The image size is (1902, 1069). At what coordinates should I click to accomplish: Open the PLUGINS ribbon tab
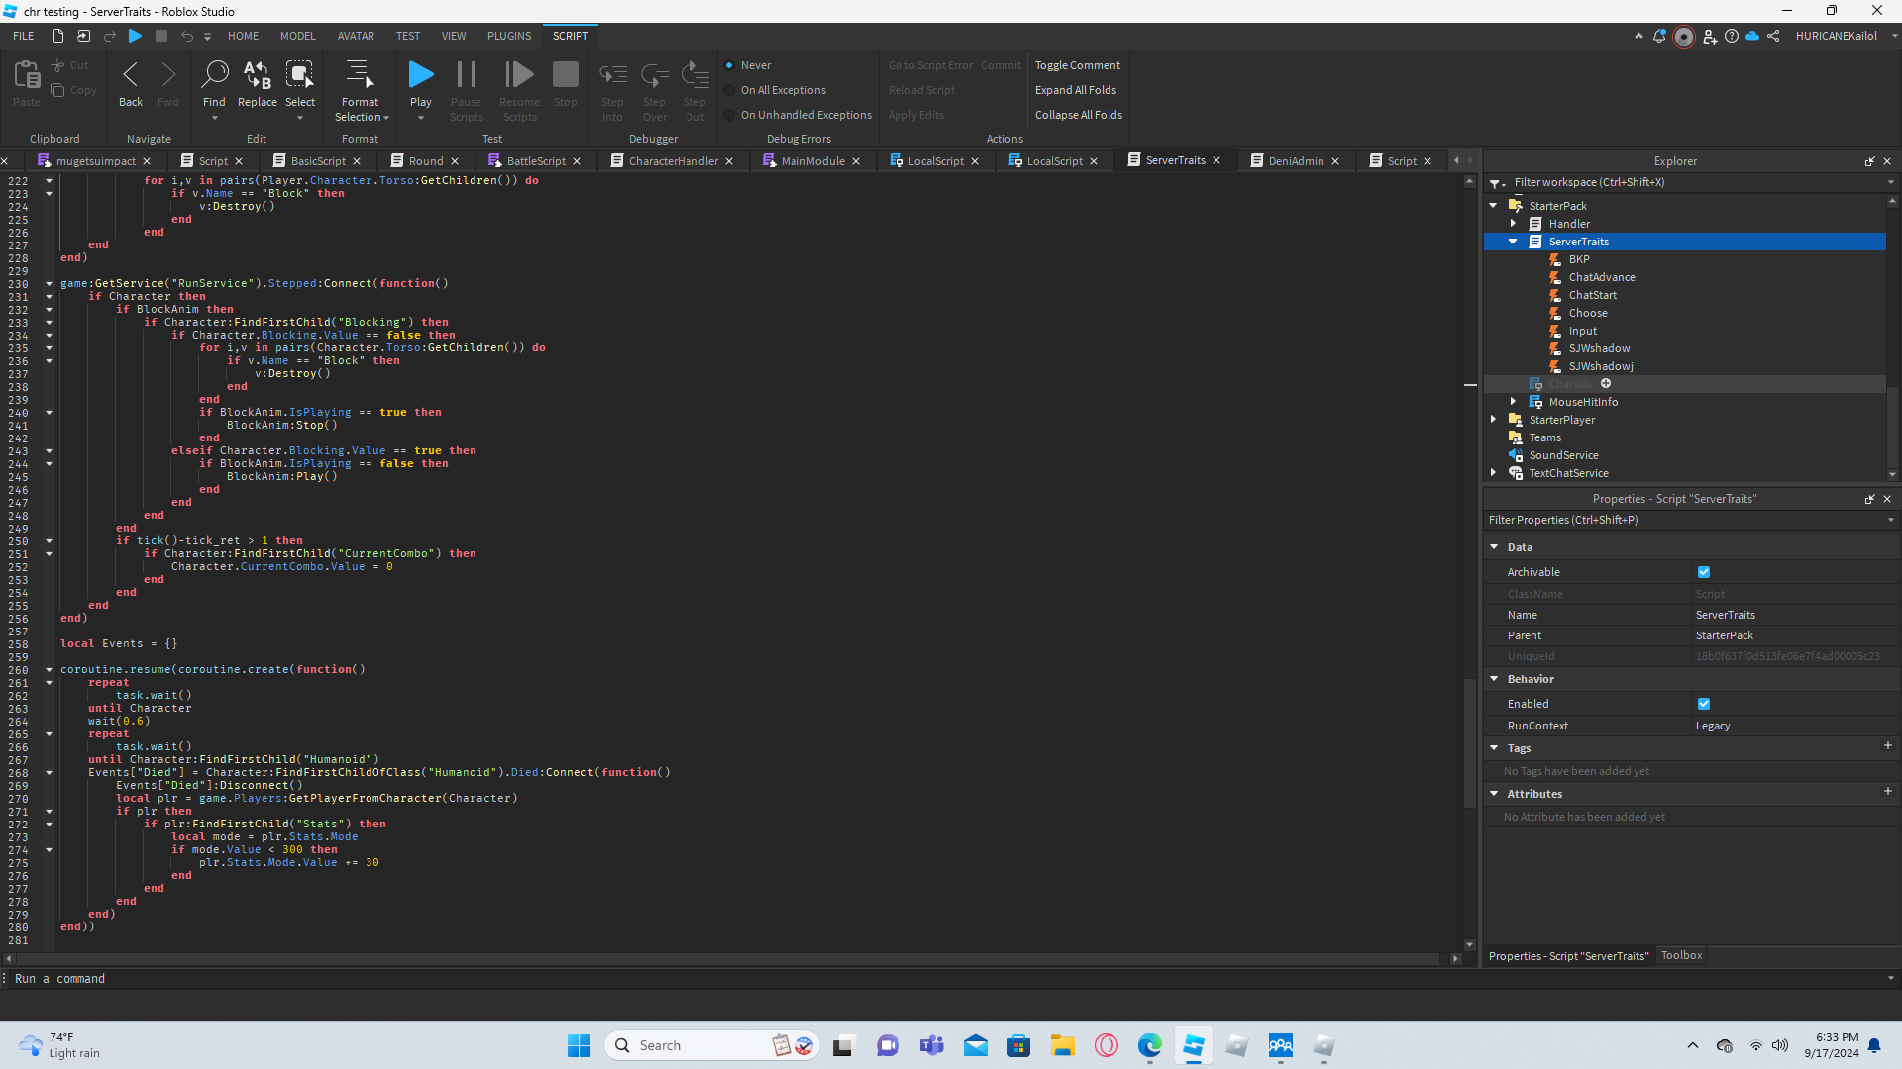coord(509,36)
